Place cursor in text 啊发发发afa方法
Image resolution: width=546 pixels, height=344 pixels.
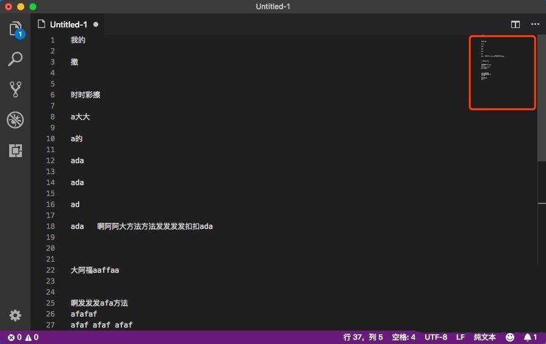click(x=99, y=303)
